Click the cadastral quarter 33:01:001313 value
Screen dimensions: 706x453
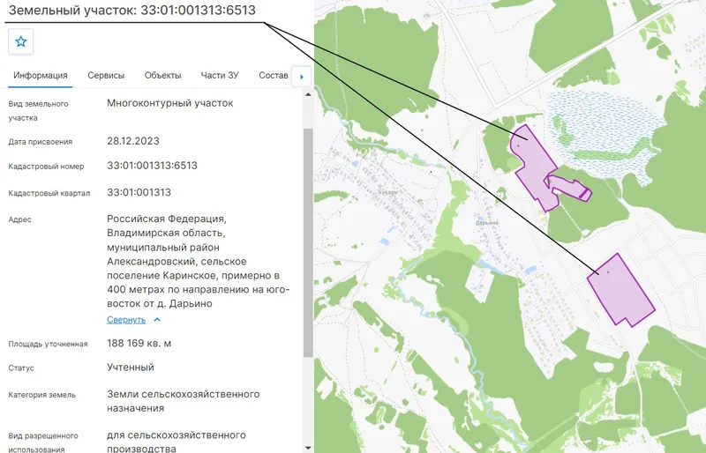point(139,192)
